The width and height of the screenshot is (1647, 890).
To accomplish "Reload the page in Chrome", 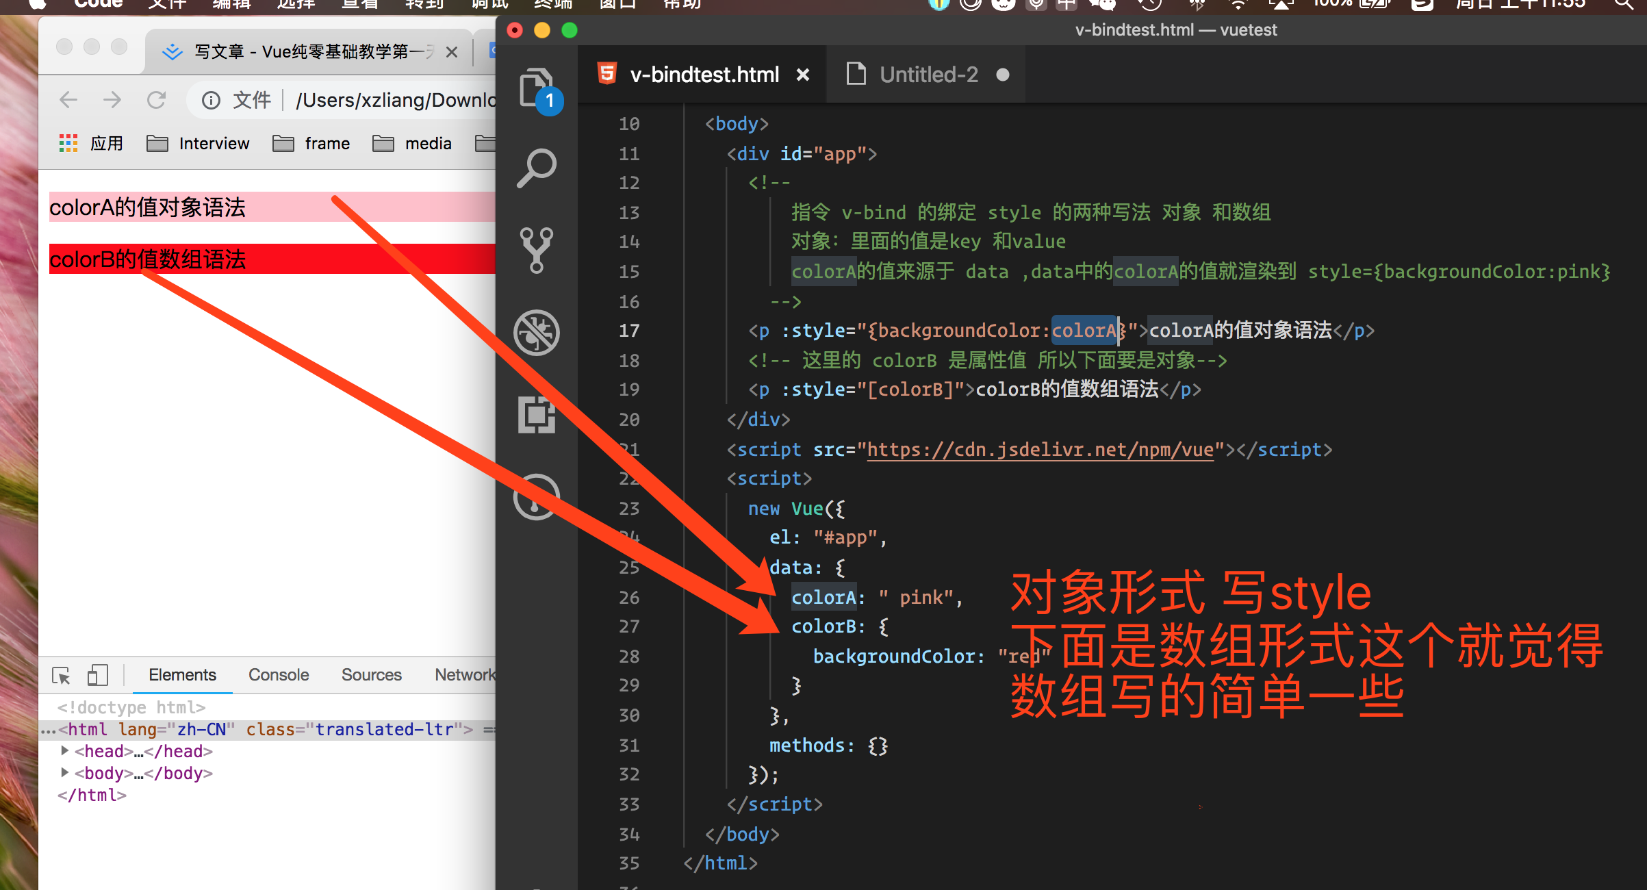I will [x=157, y=101].
